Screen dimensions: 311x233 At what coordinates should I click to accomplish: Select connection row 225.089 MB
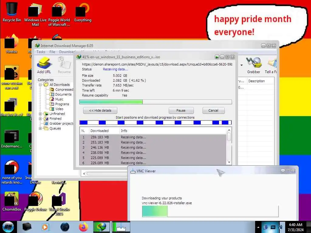click(x=153, y=158)
